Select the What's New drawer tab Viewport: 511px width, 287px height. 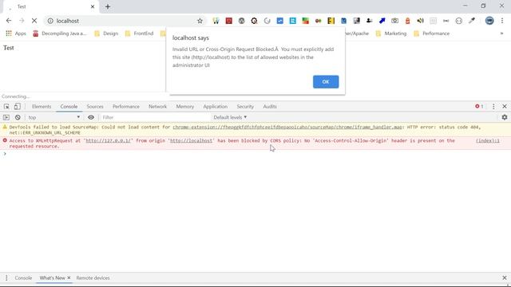(x=52, y=278)
